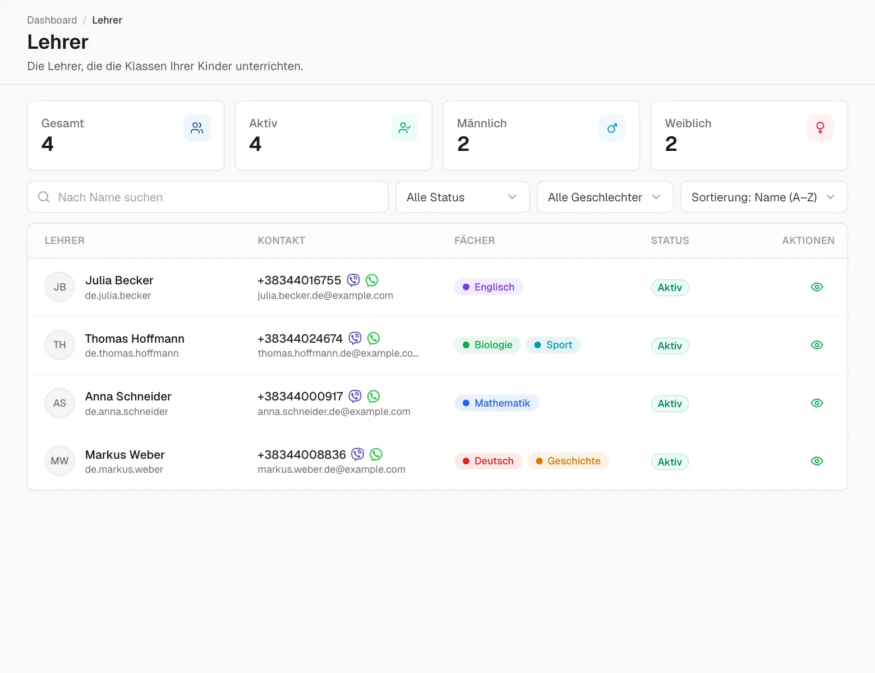Click the TH avatar of Thomas Hoffmann
This screenshot has width=875, height=673.
[x=59, y=345]
